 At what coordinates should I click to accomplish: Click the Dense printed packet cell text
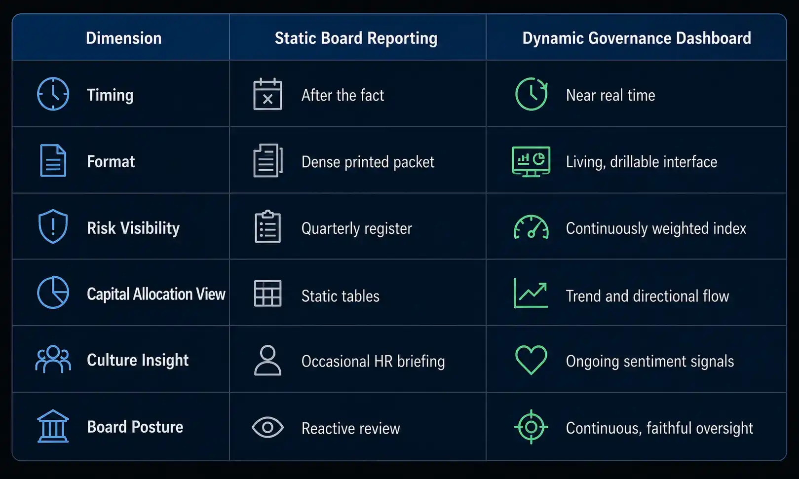[368, 162]
